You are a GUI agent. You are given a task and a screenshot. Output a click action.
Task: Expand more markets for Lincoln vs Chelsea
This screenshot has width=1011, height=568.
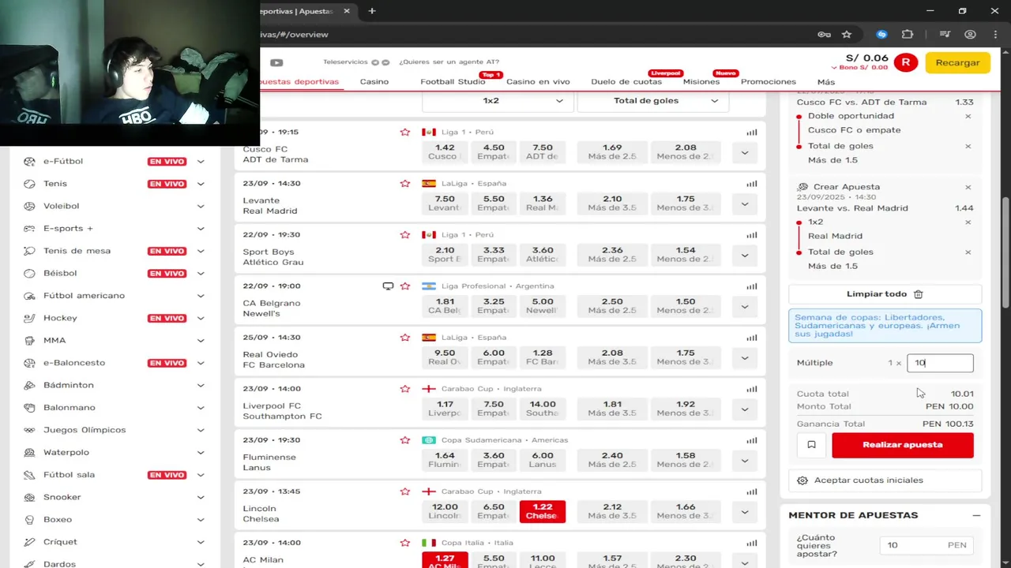click(744, 511)
